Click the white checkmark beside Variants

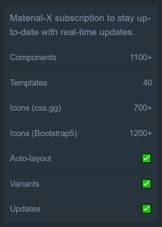[x=146, y=184]
